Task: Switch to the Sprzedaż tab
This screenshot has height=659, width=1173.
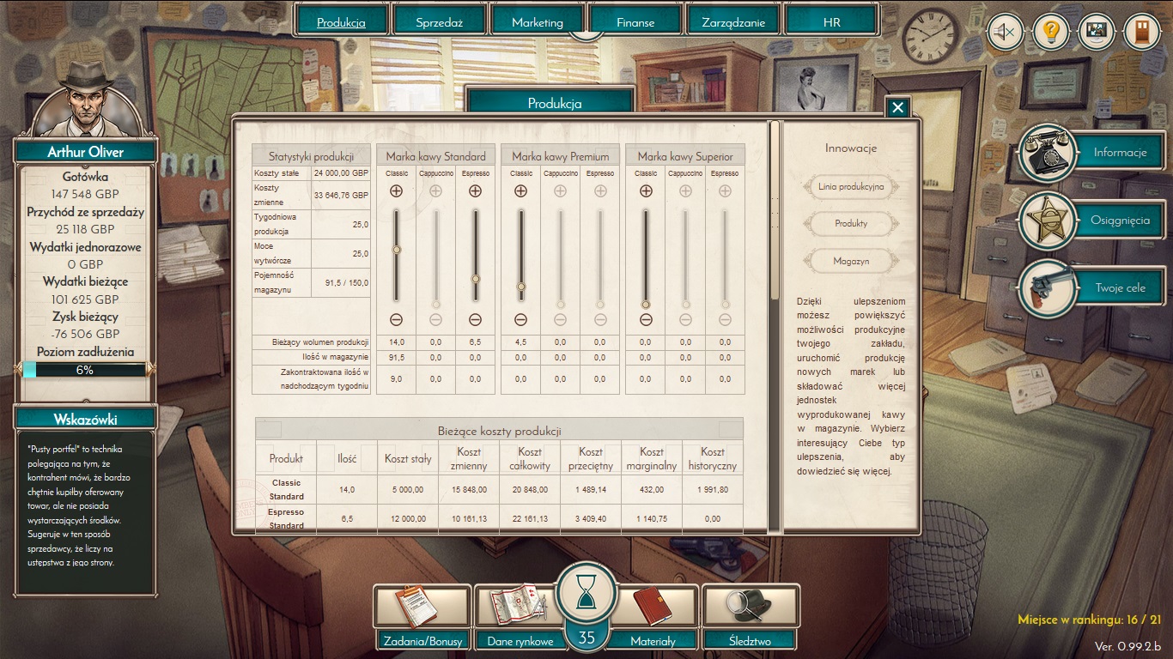Action: [x=440, y=22]
